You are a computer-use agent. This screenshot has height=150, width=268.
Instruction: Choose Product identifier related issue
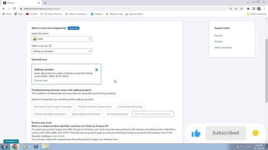click(95, 107)
